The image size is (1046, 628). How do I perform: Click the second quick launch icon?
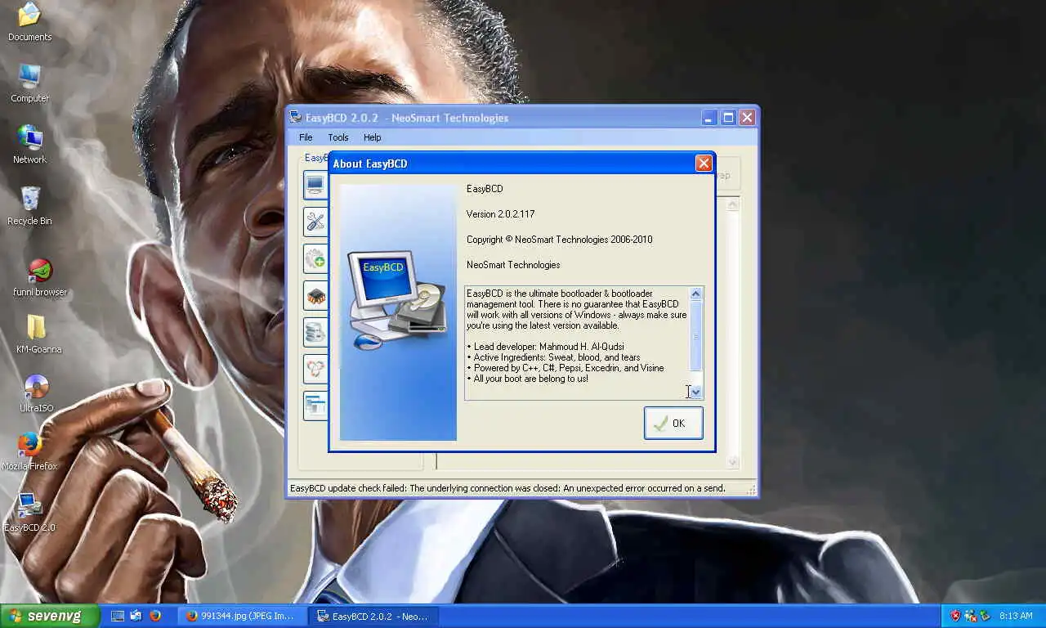(136, 616)
